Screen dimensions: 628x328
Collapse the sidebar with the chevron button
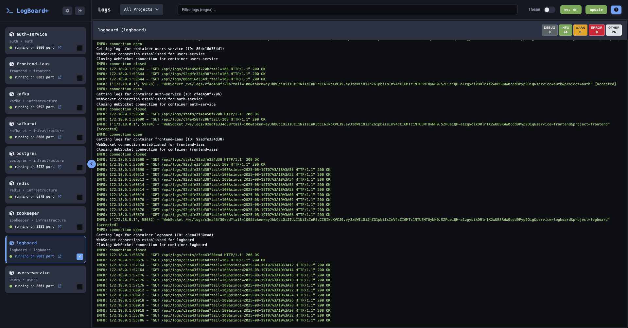92,164
